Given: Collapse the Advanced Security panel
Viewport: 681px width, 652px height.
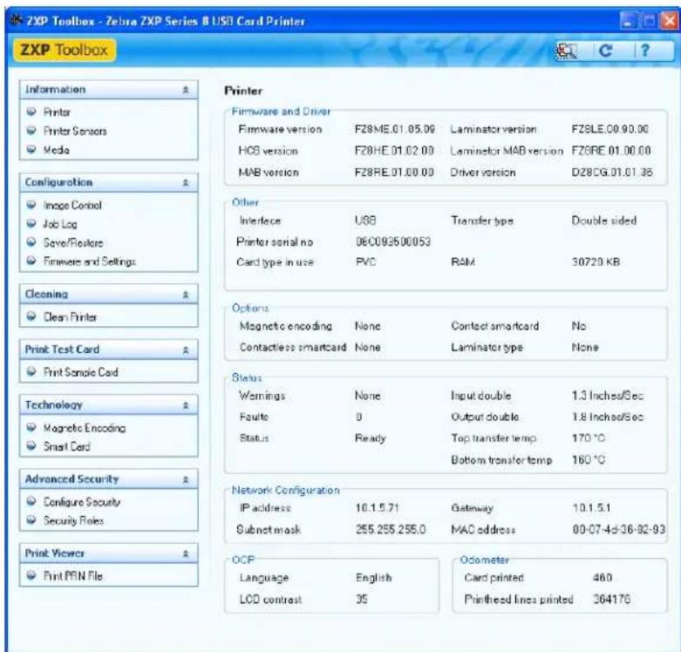Looking at the screenshot, I should pyautogui.click(x=186, y=479).
